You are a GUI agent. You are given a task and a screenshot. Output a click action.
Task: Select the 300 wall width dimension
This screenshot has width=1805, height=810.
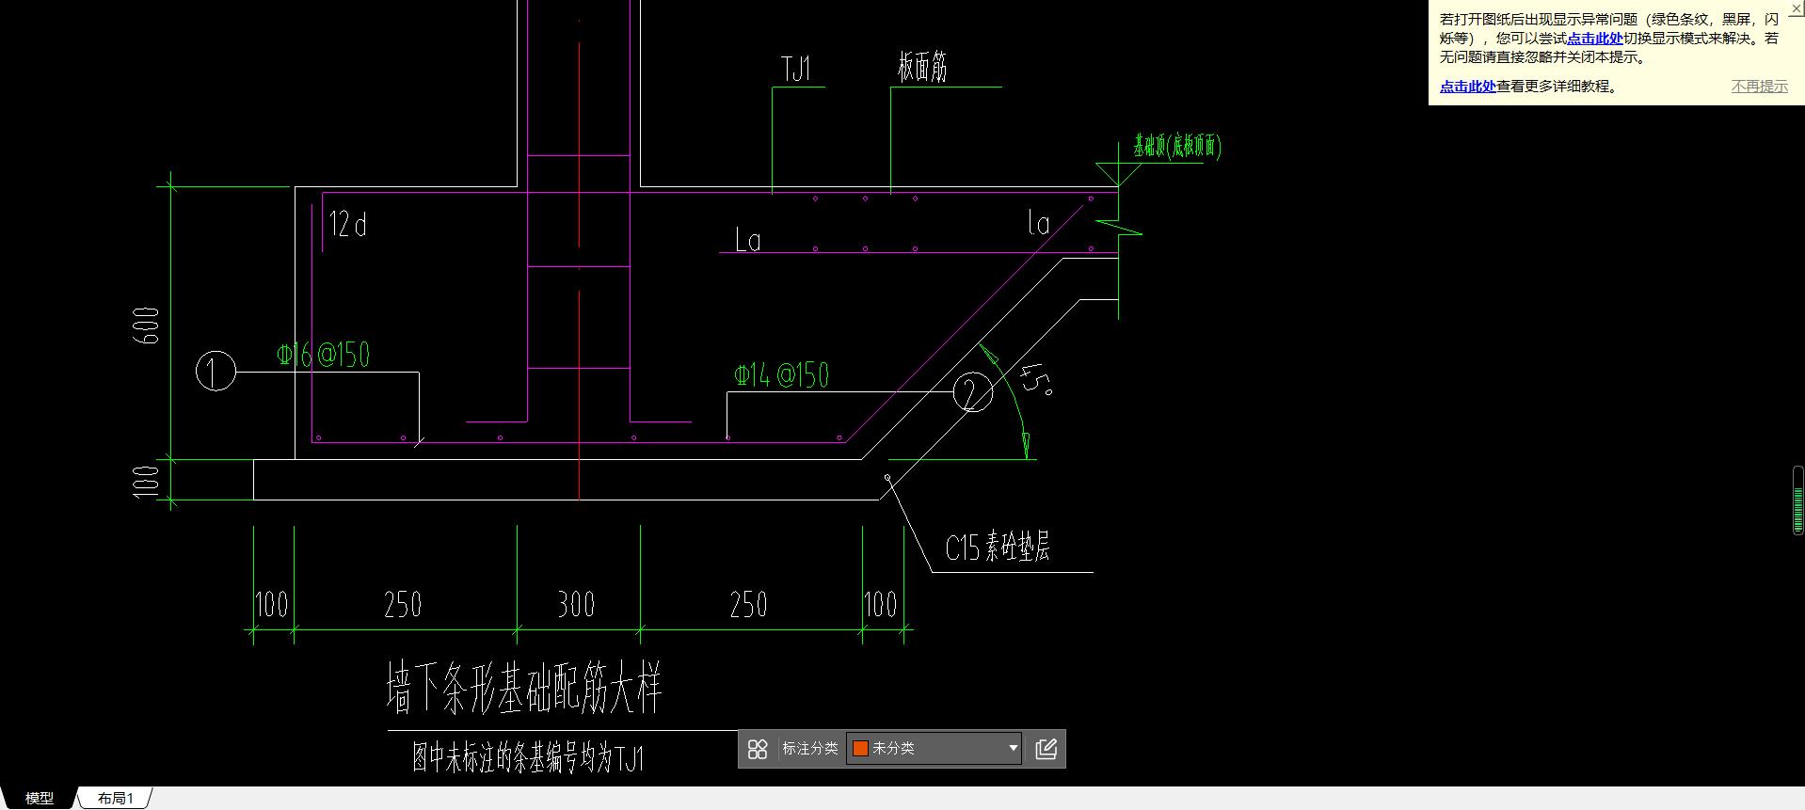(576, 604)
